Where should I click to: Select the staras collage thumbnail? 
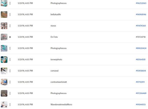click(x=4, y=26)
